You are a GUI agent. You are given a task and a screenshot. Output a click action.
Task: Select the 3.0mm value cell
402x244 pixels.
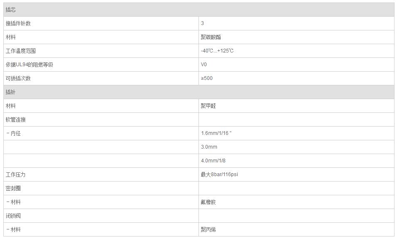pyautogui.click(x=209, y=147)
